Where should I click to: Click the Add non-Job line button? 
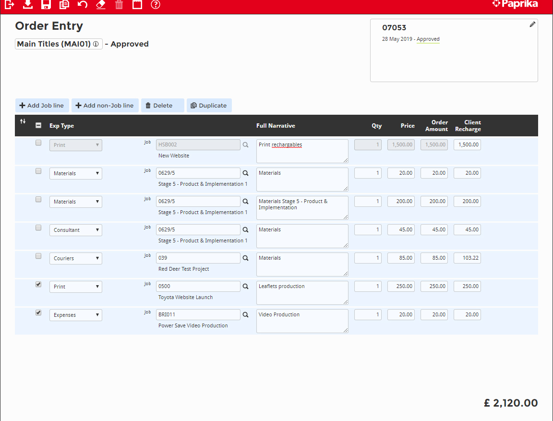point(105,106)
